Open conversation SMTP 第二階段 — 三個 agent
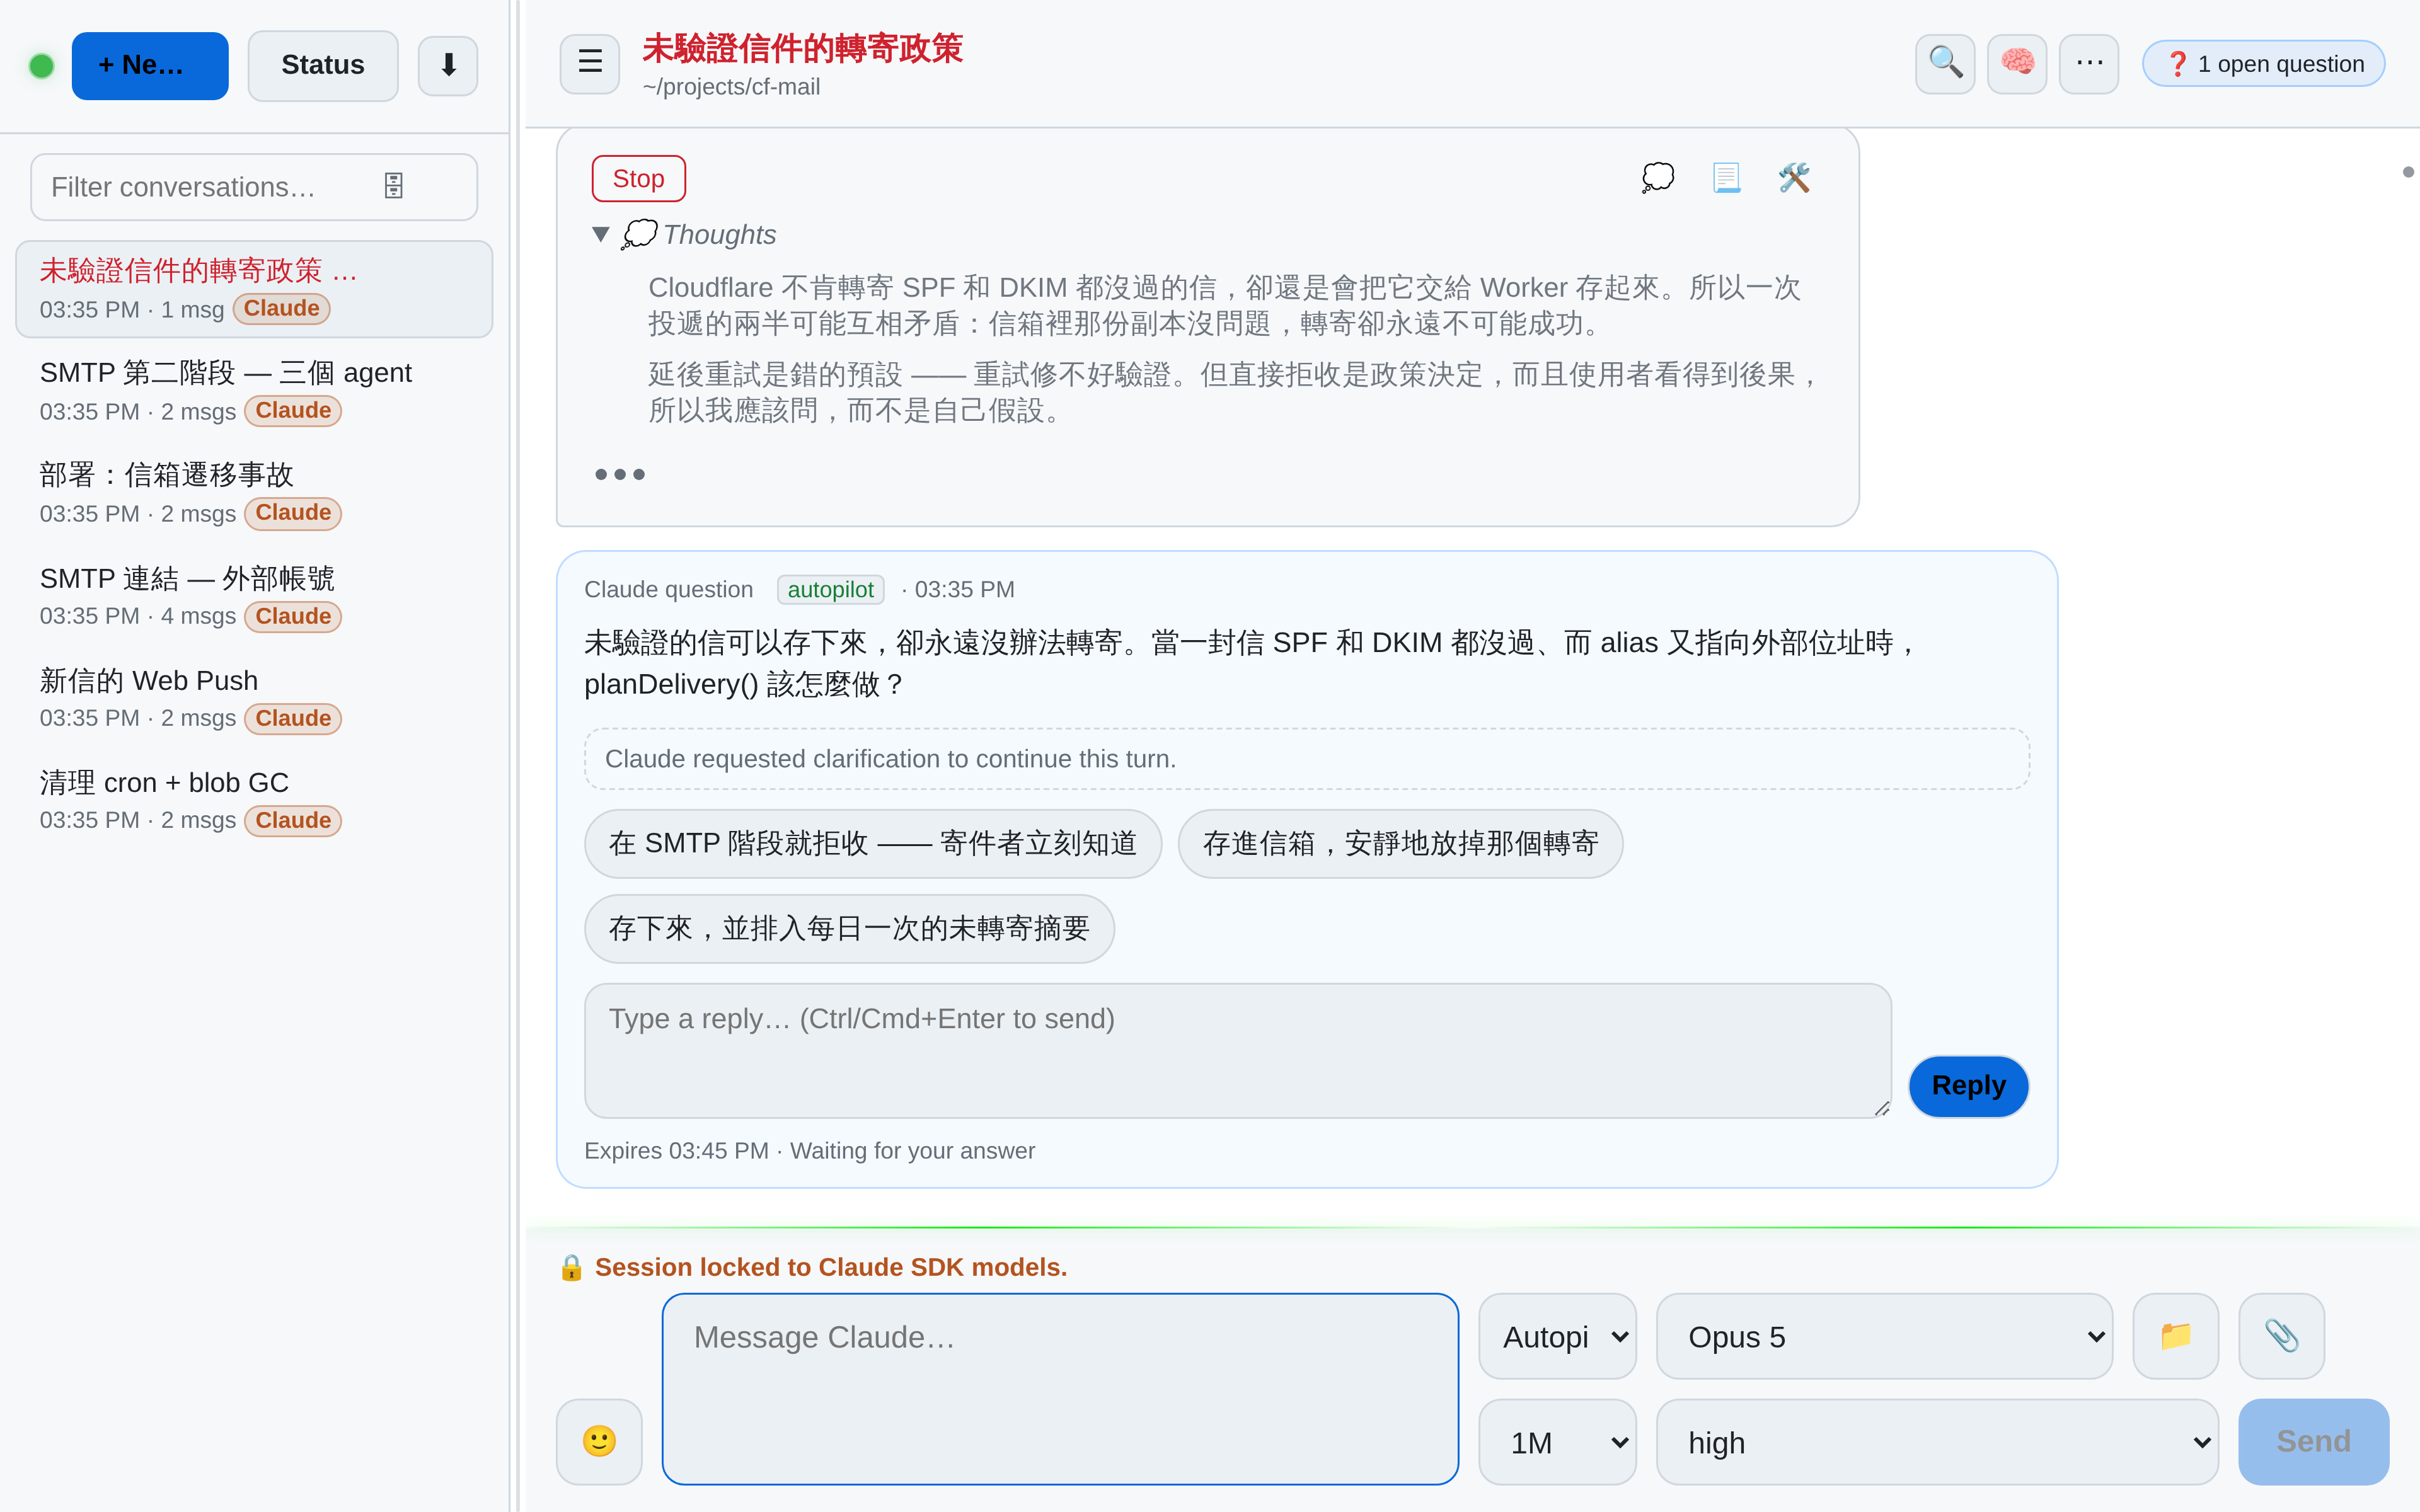Image resolution: width=2420 pixels, height=1512 pixels. pyautogui.click(x=254, y=391)
